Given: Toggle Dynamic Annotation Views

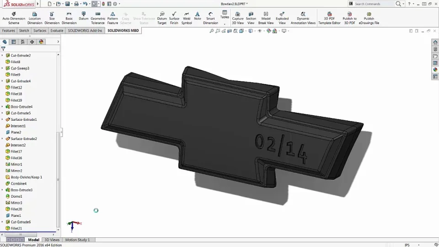Looking at the screenshot, I should click(x=303, y=18).
